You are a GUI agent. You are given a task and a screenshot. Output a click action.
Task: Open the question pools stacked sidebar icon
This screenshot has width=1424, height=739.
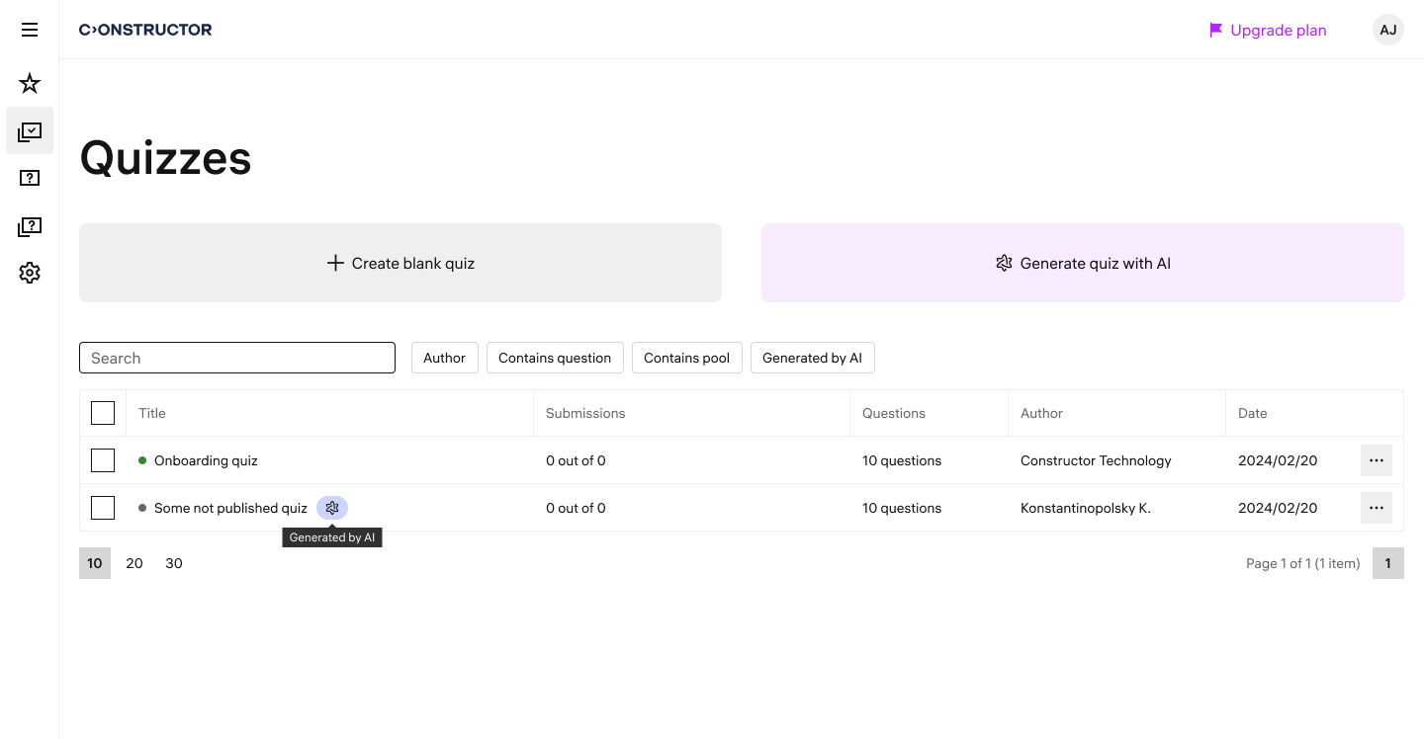[x=30, y=227]
